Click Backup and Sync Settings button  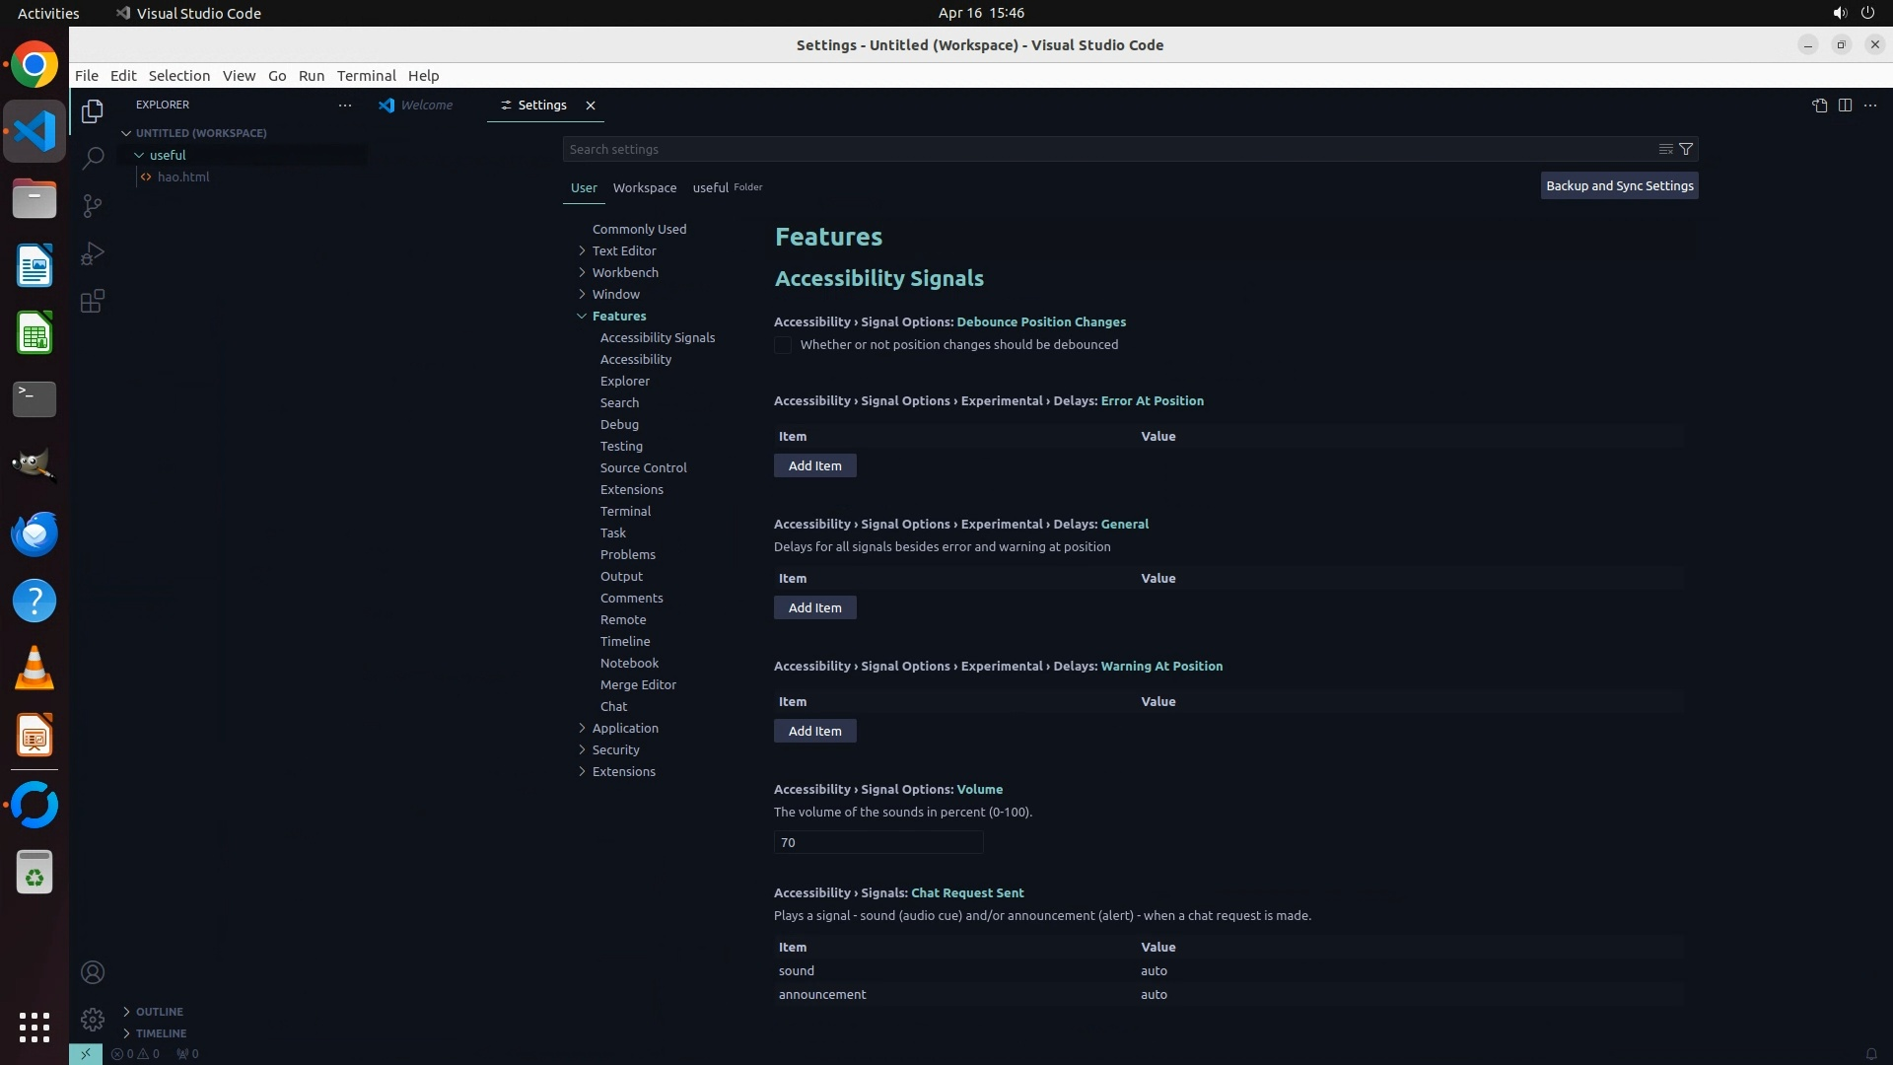[1619, 185]
